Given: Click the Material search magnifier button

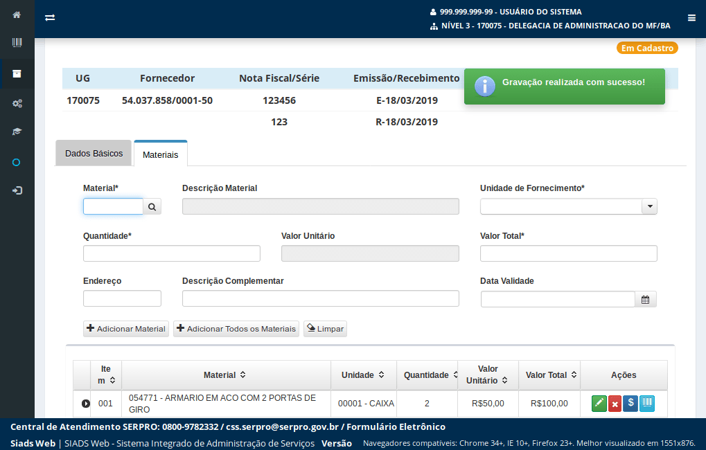Looking at the screenshot, I should (152, 206).
